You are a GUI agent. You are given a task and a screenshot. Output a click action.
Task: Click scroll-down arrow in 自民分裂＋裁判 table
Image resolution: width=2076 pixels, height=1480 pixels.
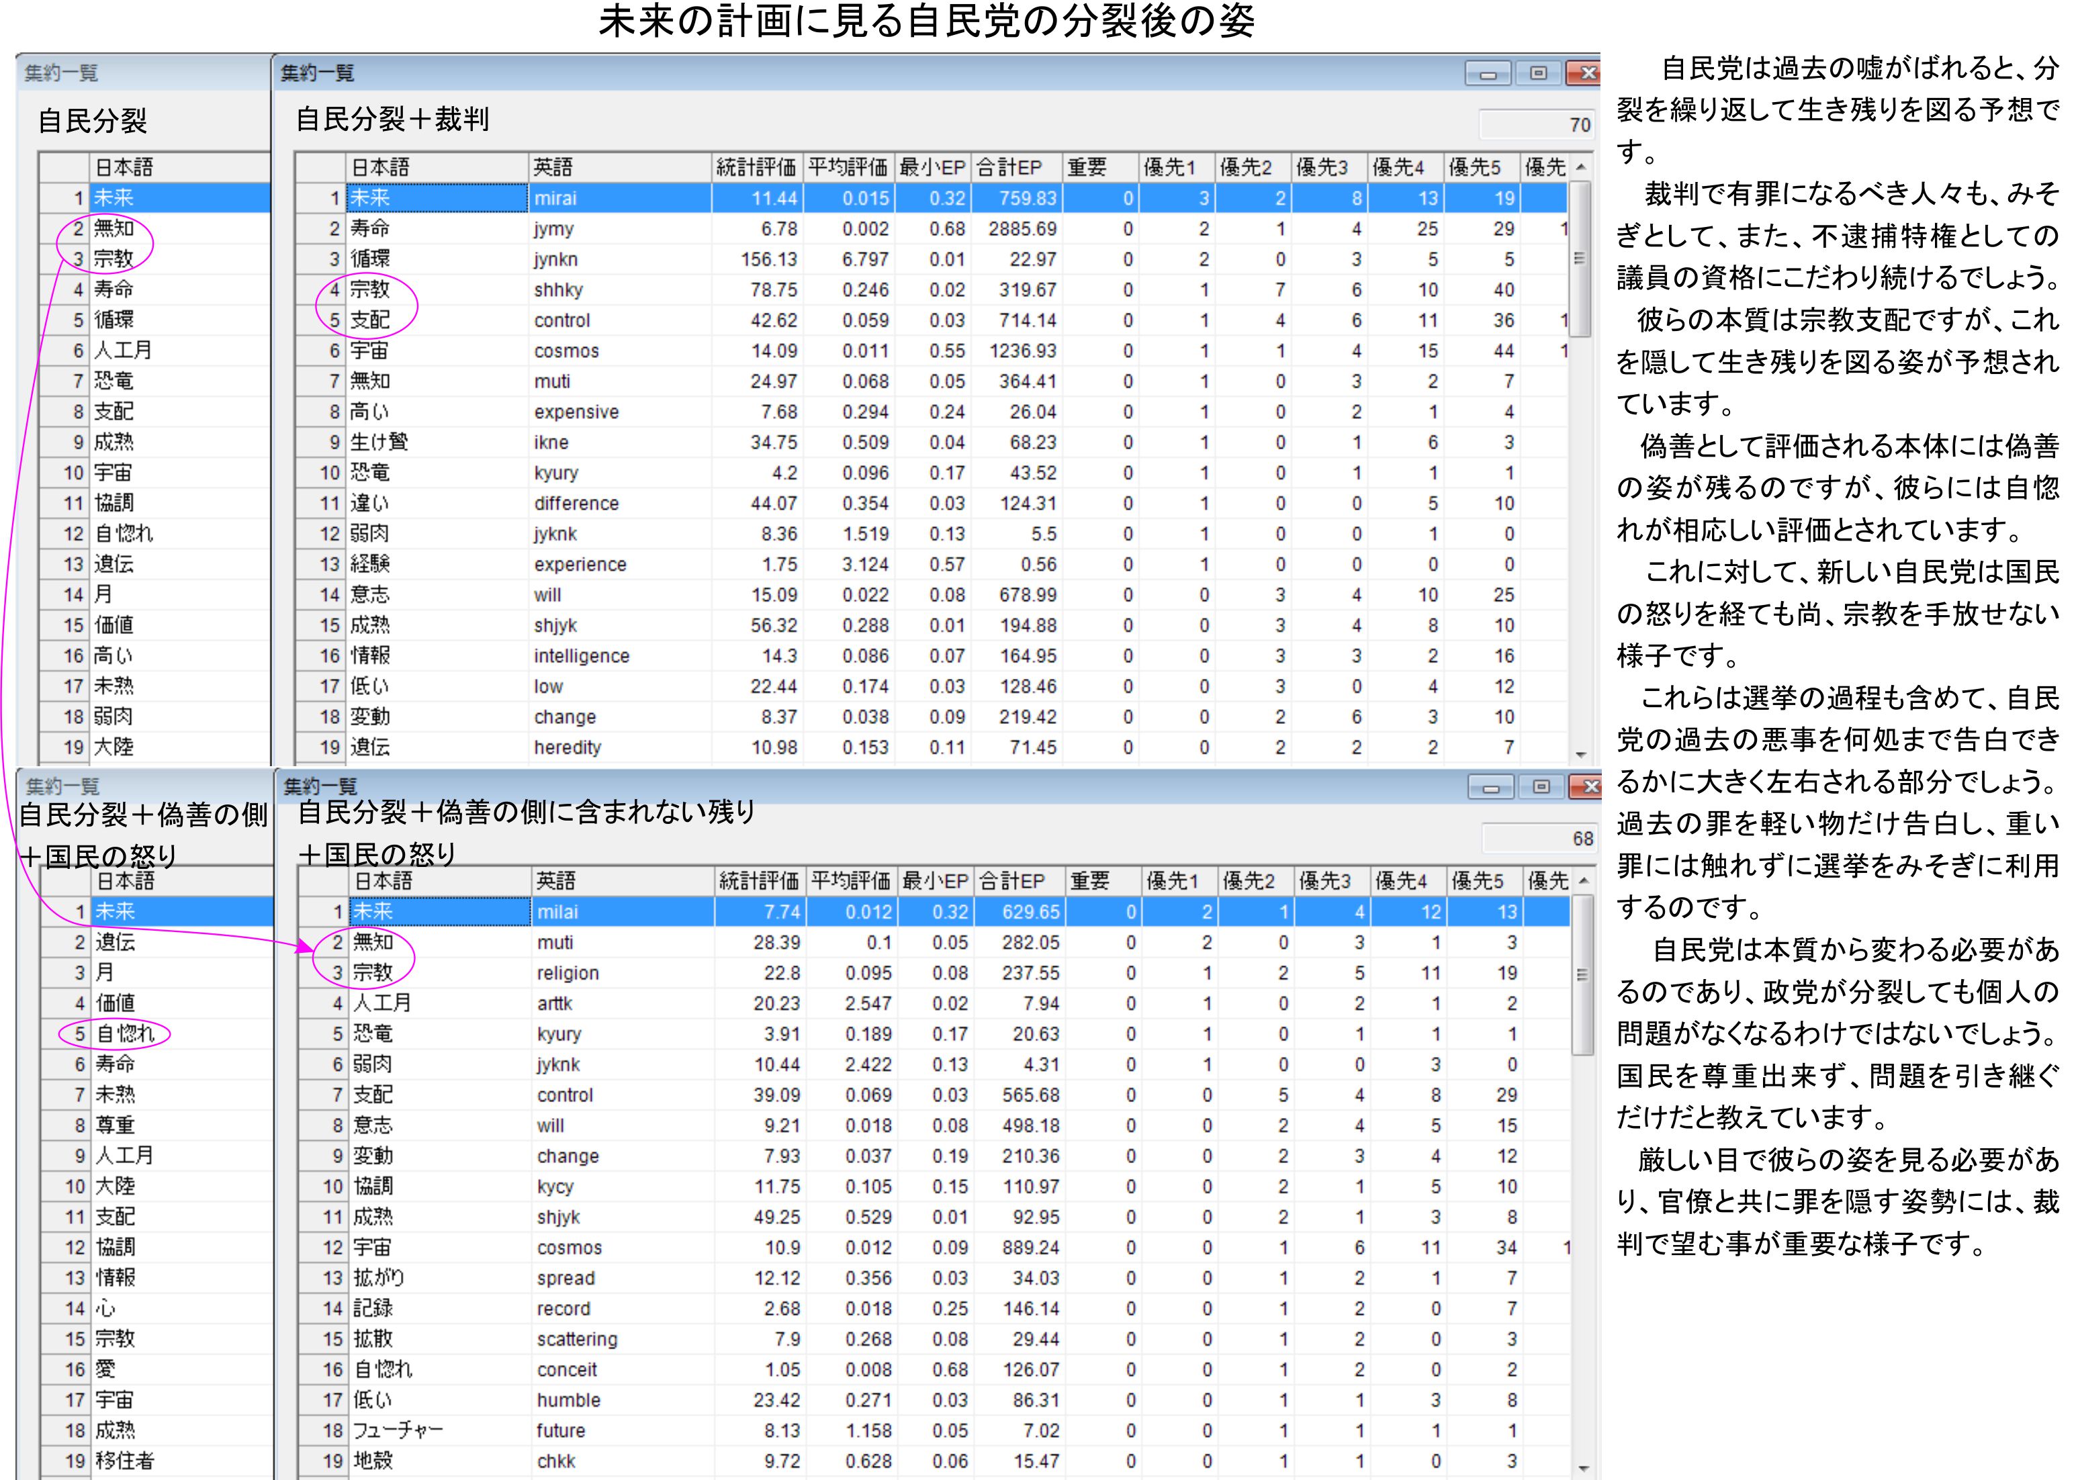point(1580,755)
